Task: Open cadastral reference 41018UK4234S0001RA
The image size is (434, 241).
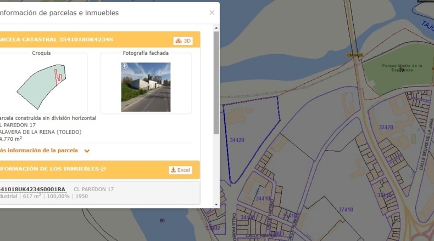Action: pyautogui.click(x=32, y=190)
